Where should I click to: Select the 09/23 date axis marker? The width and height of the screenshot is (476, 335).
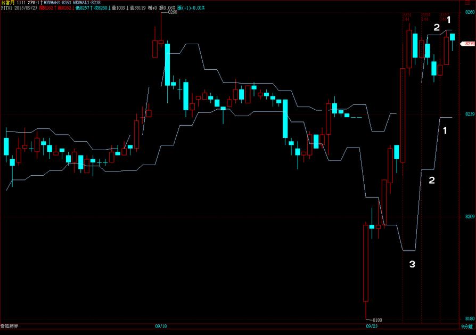(x=372, y=325)
